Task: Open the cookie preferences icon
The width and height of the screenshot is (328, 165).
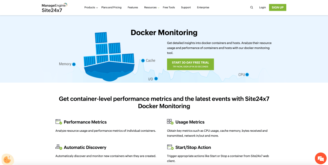Action: 7,159
